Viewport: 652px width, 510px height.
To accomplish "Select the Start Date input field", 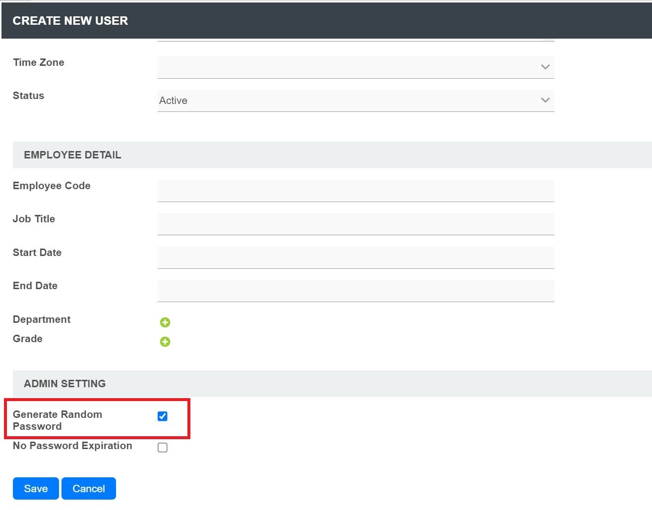I will click(356, 257).
